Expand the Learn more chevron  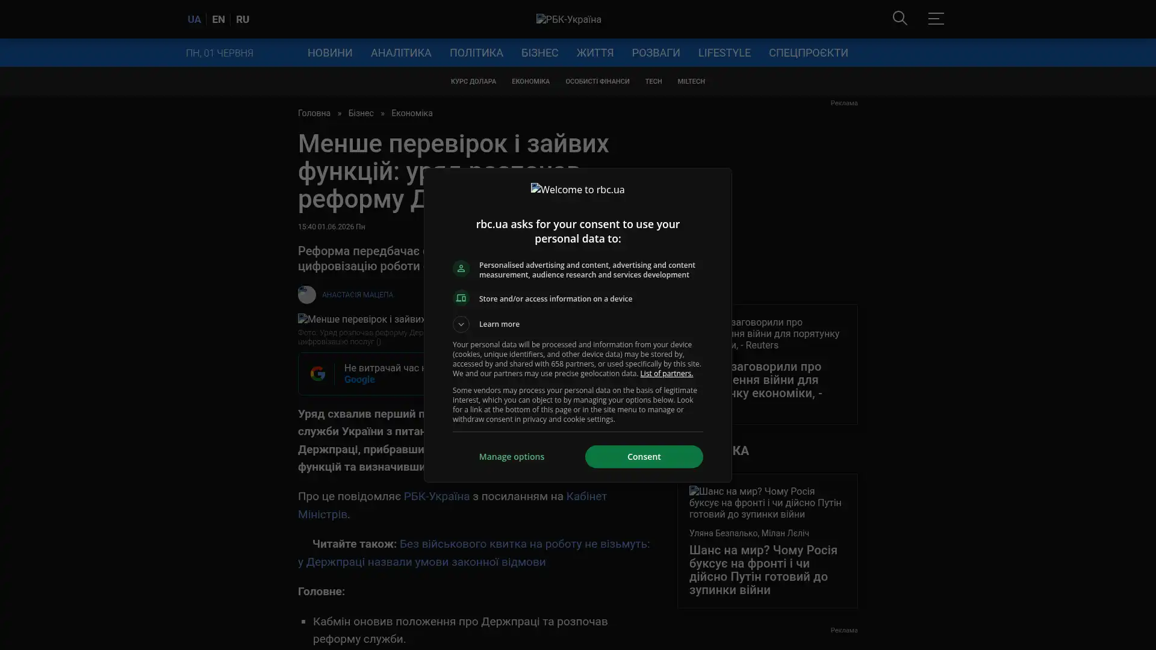[x=461, y=324]
